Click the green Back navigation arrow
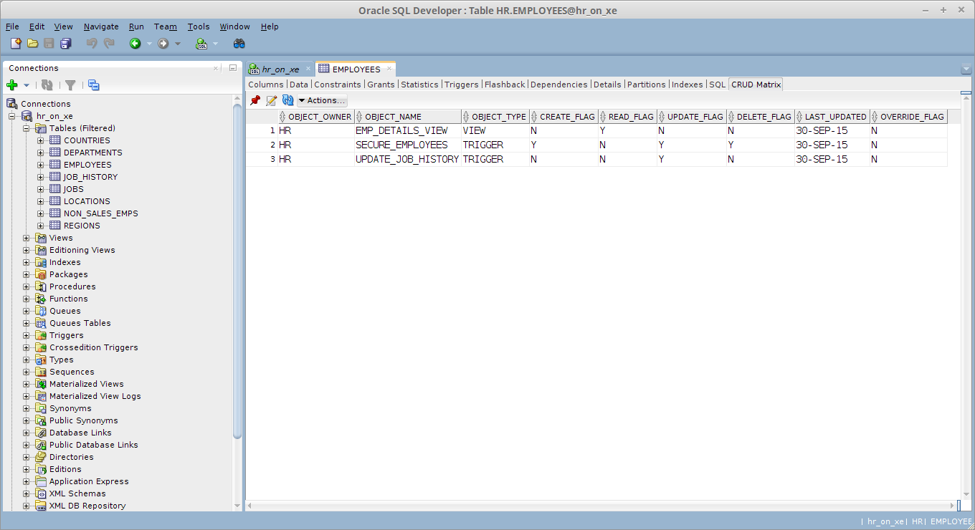This screenshot has height=530, width=975. (135, 44)
